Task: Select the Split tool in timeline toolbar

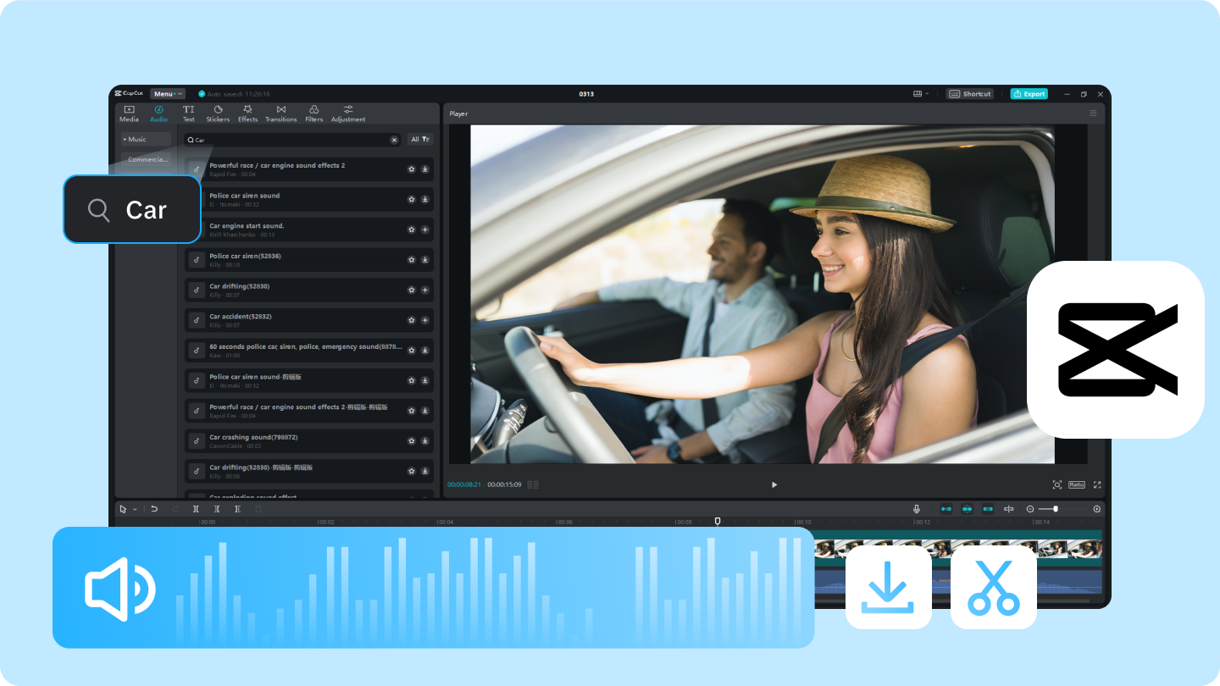Action: [196, 509]
